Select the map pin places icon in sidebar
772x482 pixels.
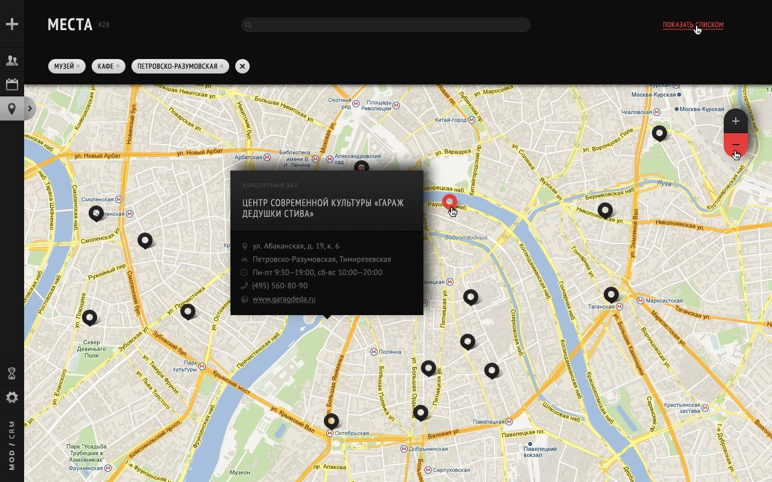(11, 109)
